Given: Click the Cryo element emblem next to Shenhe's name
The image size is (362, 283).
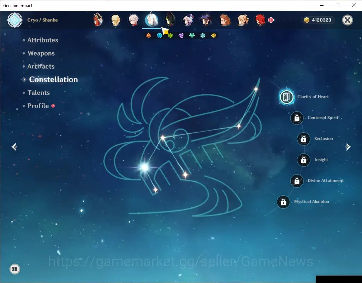Looking at the screenshot, I should point(15,20).
